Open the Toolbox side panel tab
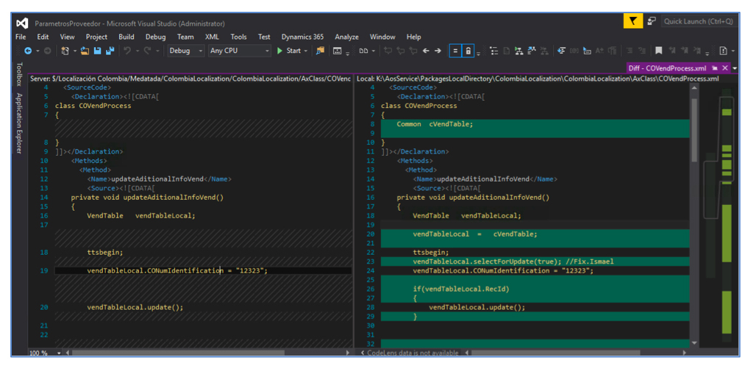 point(19,74)
